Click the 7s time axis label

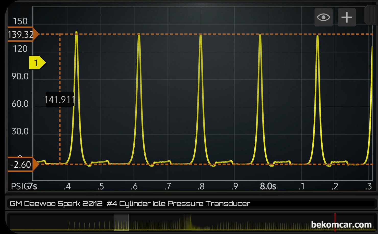point(33,187)
